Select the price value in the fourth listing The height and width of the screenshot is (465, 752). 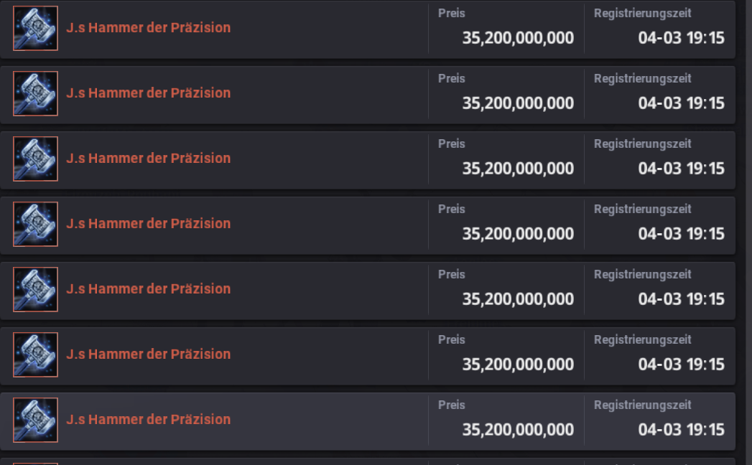click(518, 233)
